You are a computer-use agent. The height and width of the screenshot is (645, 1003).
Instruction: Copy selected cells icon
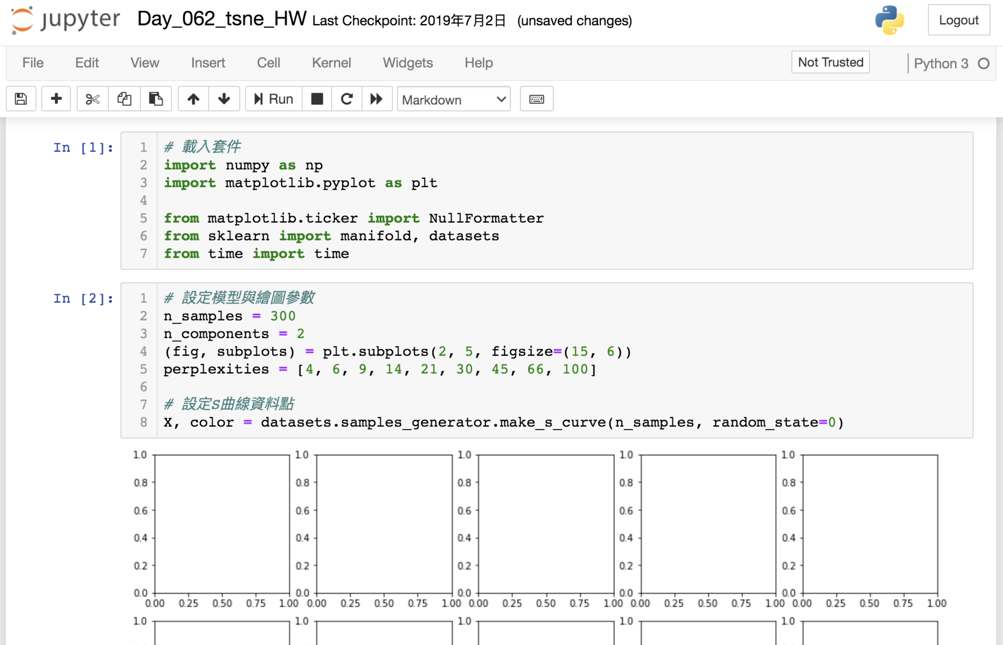(x=124, y=99)
